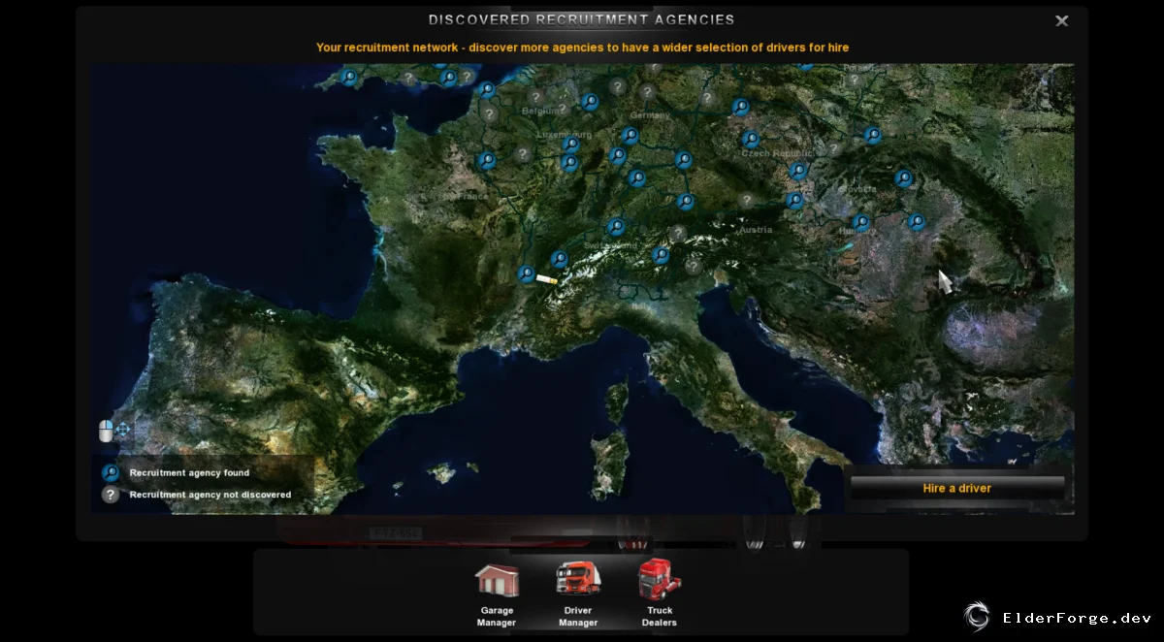Click the 'Your recruitment network' hint text

582,48
